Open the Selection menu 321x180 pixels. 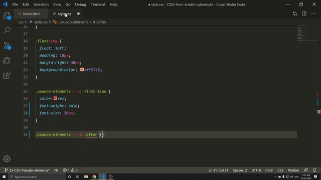[41, 4]
